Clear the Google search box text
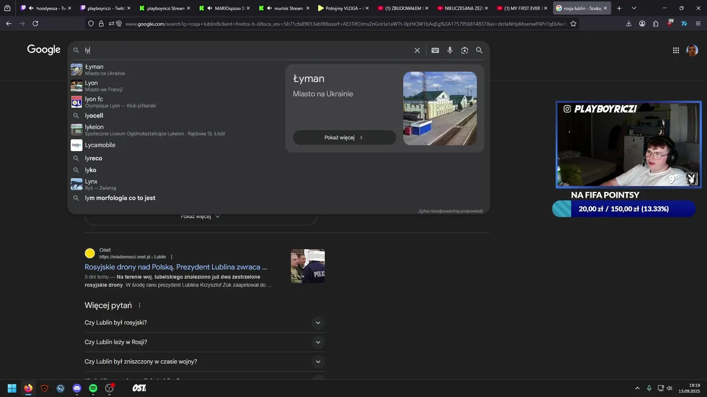The image size is (707, 397). click(x=417, y=50)
